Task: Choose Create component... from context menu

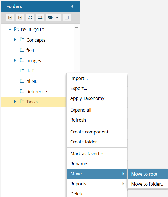Action: pos(96,132)
